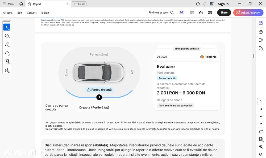Zoom out with magnifier minus icon
Viewport: 266px width, 158px height.
pyautogui.click(x=261, y=154)
